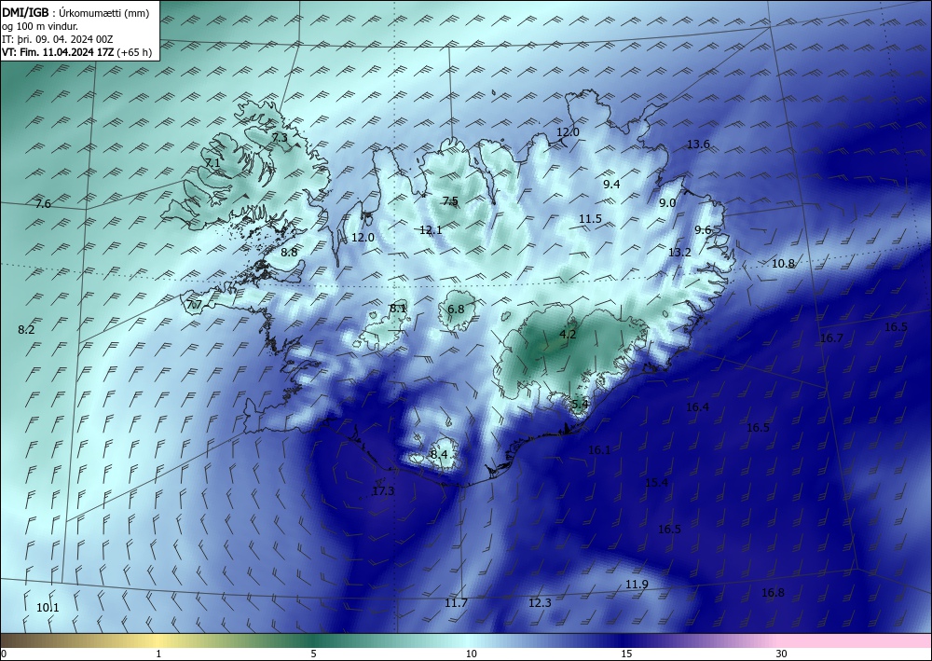Click the 11.7 value on the map
Image resolution: width=932 pixels, height=661 pixels.
pyautogui.click(x=456, y=603)
